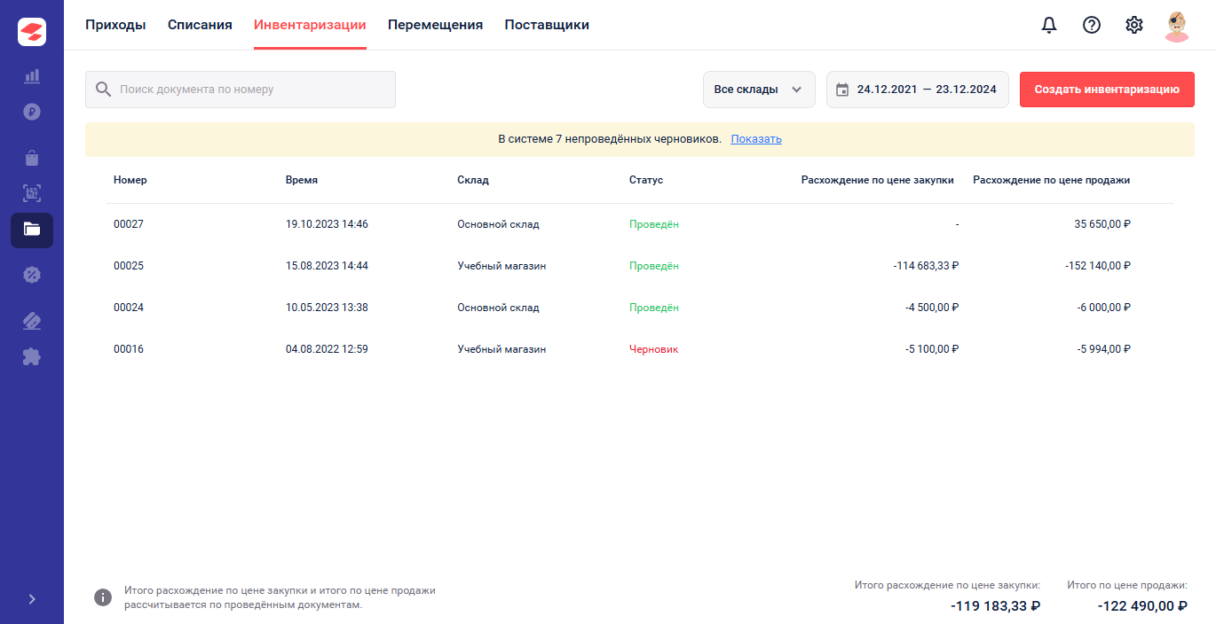This screenshot has height=624, width=1216.
Task: Open the bar chart analytics icon
Action: (32, 75)
